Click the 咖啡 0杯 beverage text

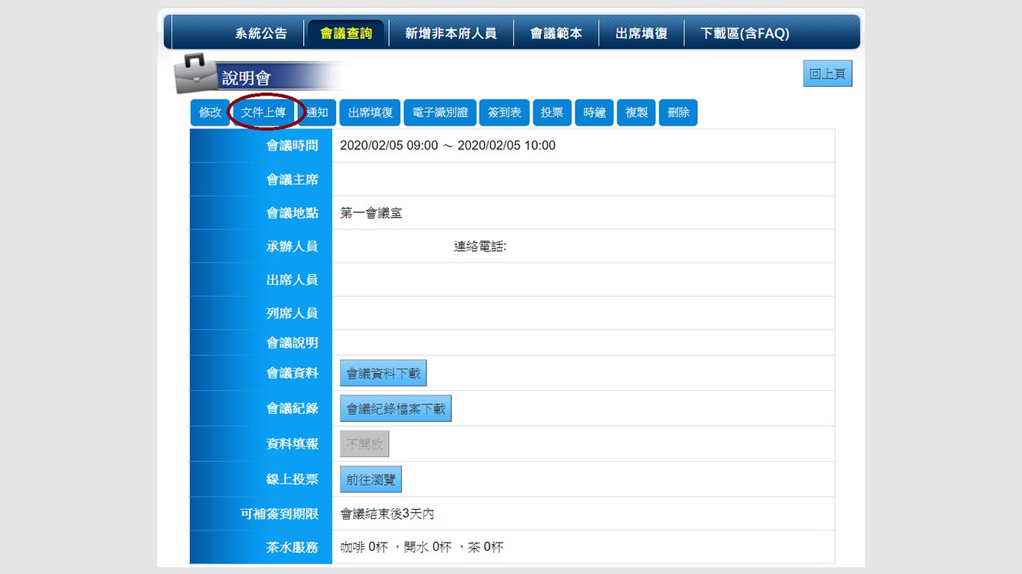[364, 547]
